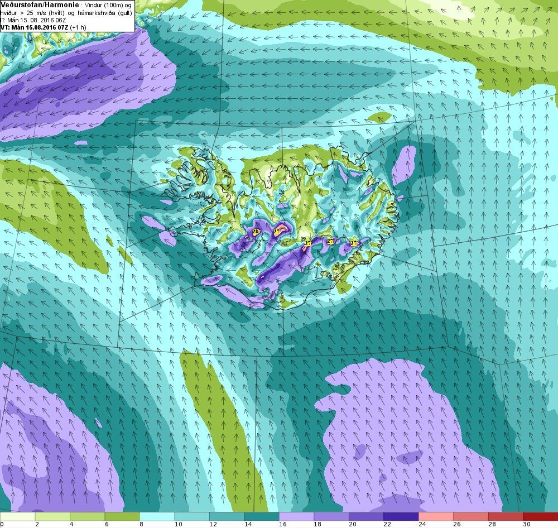Click the 4–6 m/s light green legend swatch
Image resolution: width=558 pixels, height=528 pixels.
click(87, 516)
